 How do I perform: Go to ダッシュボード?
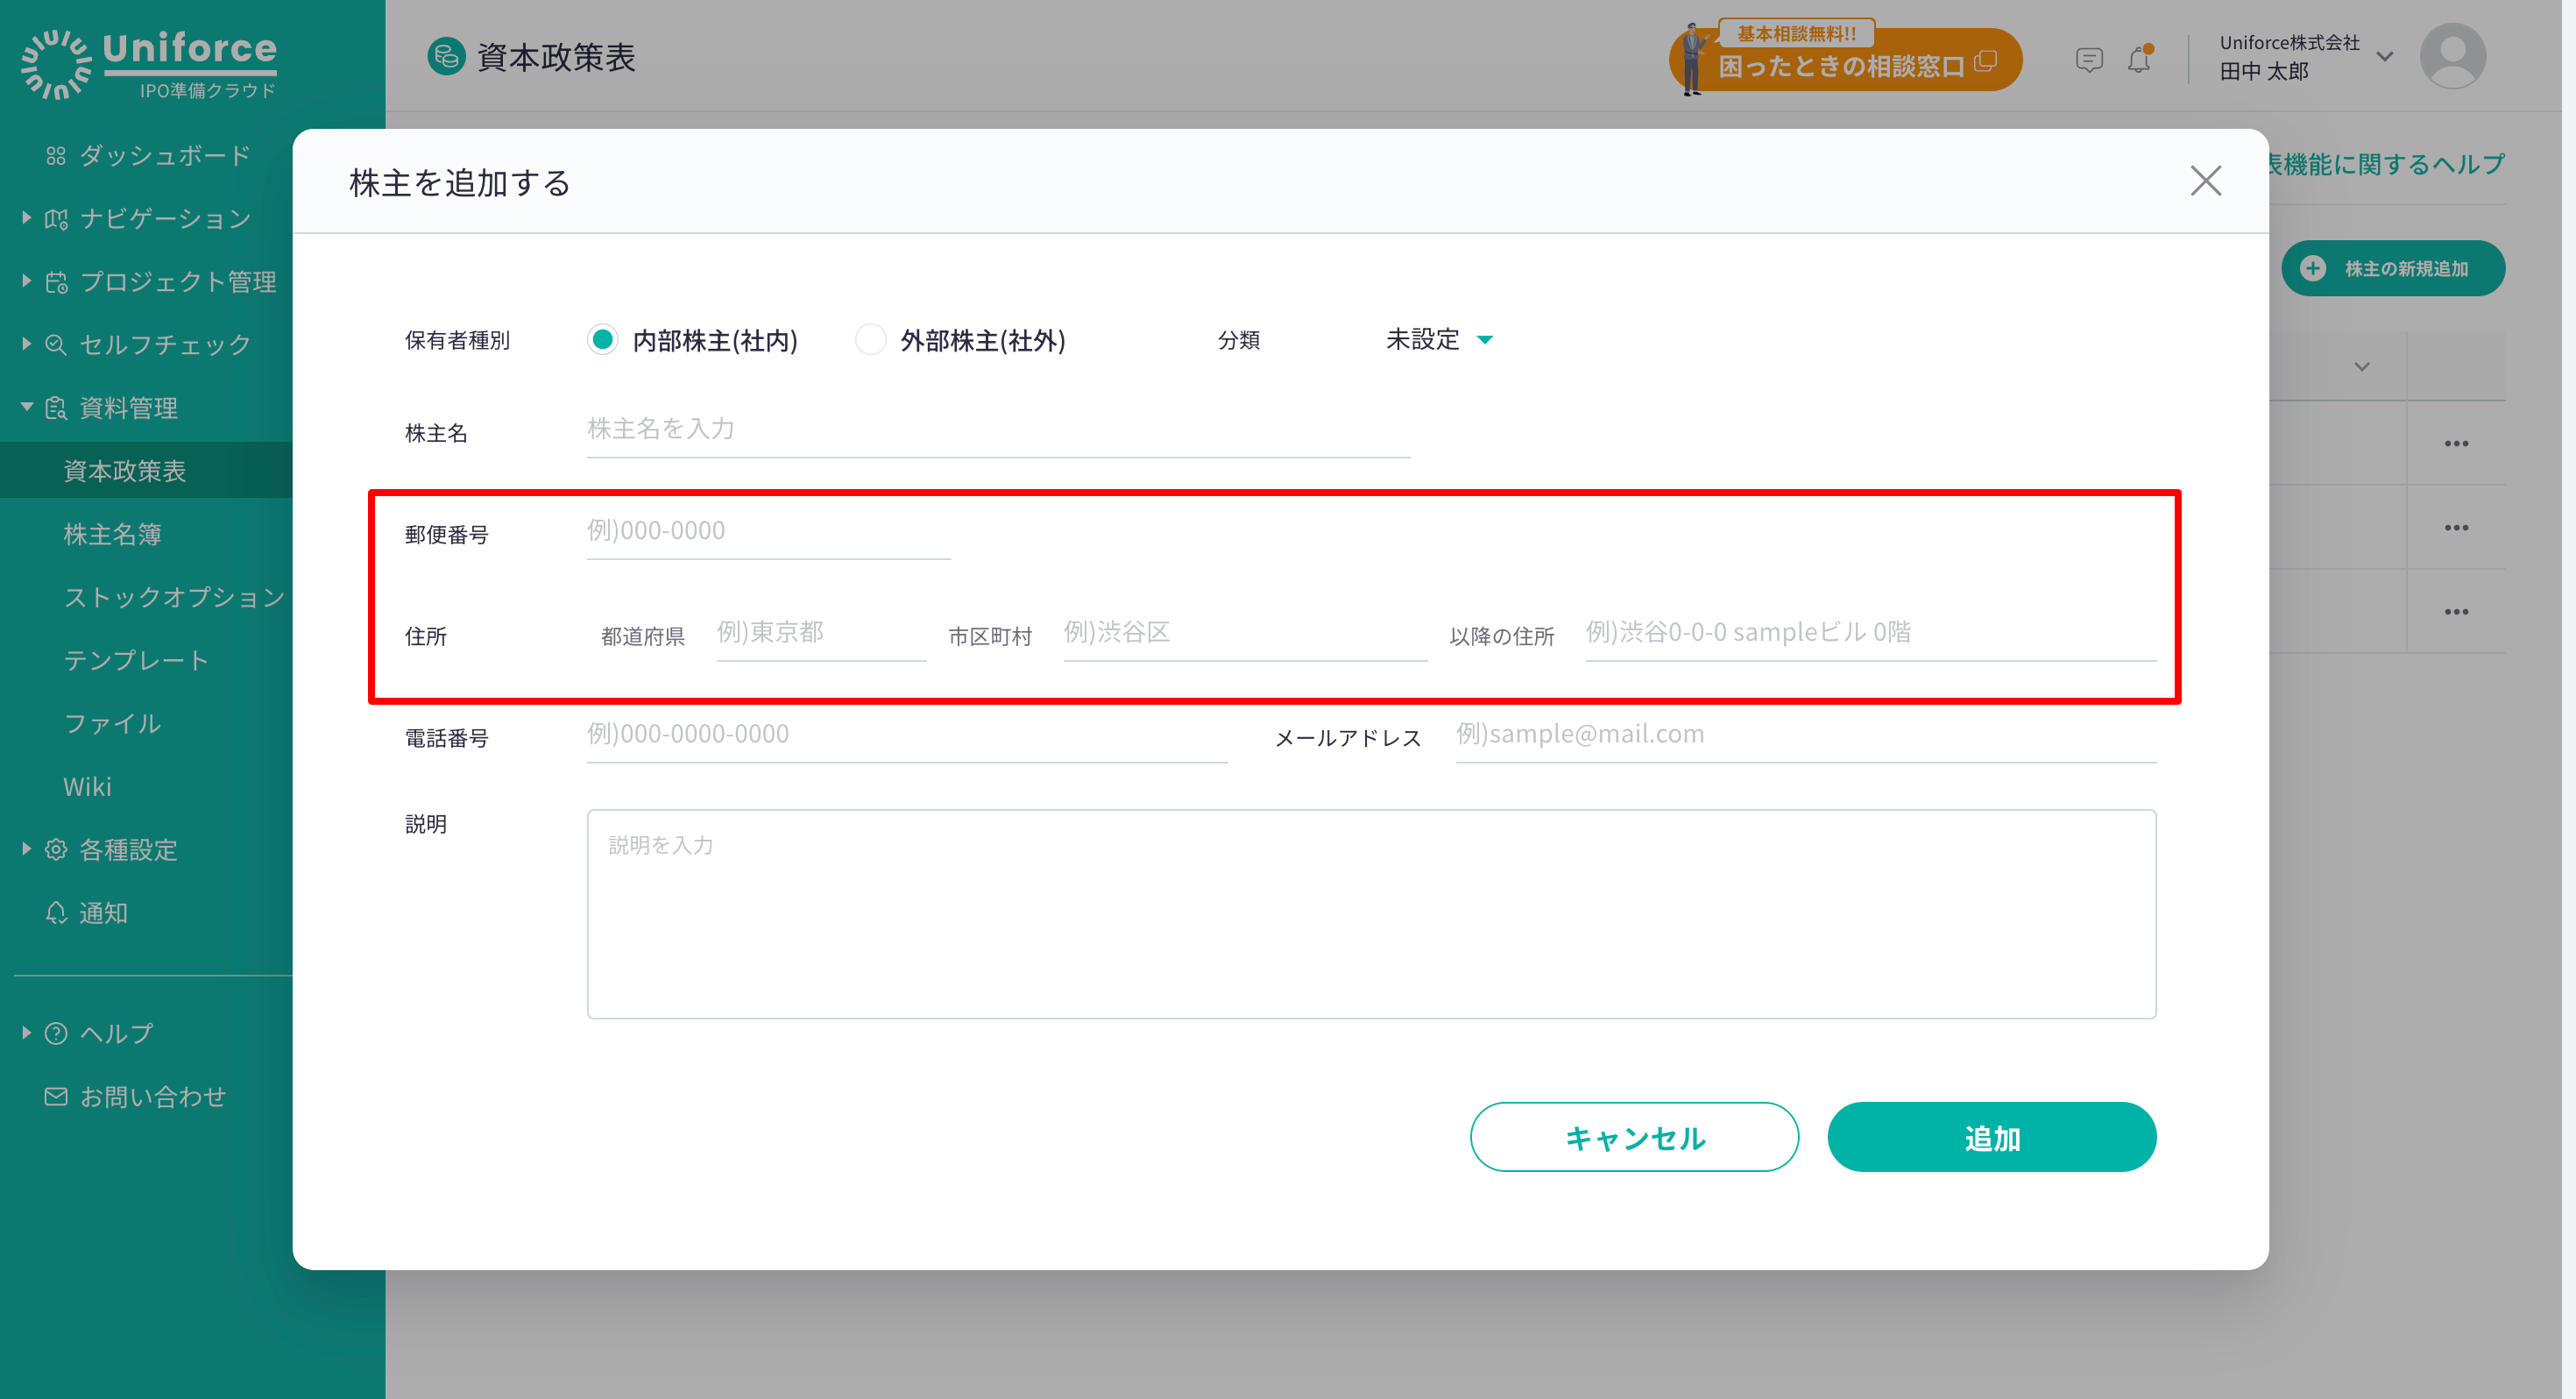(x=165, y=155)
